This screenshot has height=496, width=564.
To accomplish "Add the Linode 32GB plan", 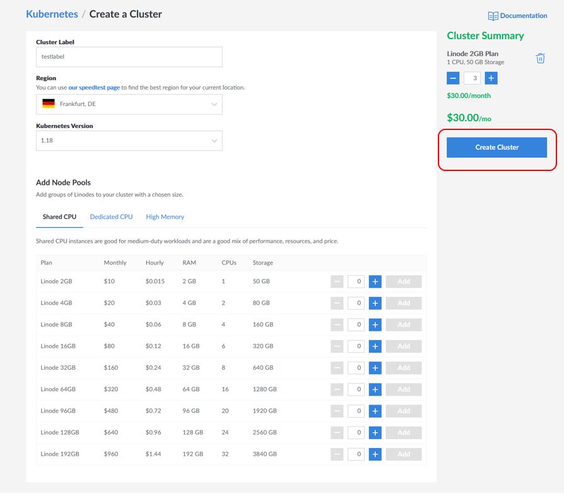I will [404, 368].
